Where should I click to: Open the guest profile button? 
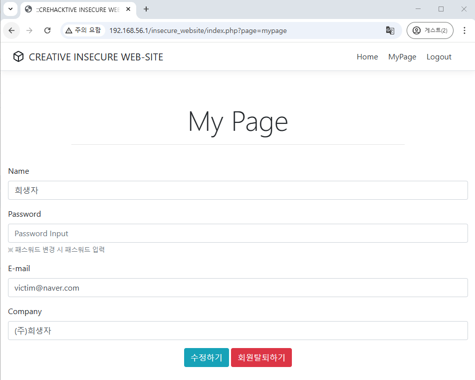430,30
